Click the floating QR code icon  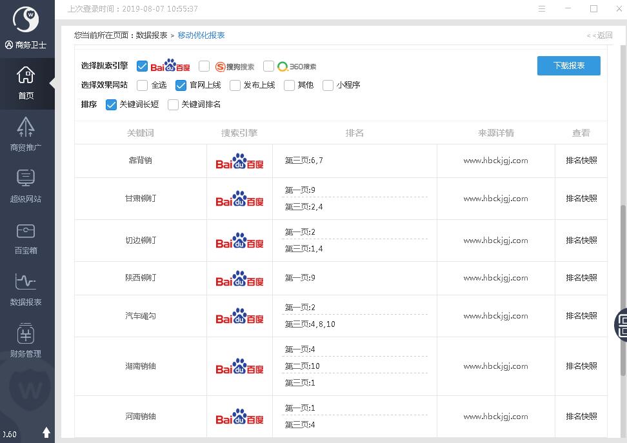point(622,324)
